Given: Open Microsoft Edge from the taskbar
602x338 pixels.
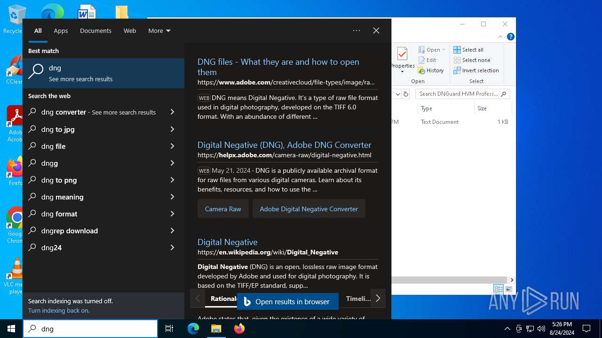Looking at the screenshot, I should pos(193,329).
